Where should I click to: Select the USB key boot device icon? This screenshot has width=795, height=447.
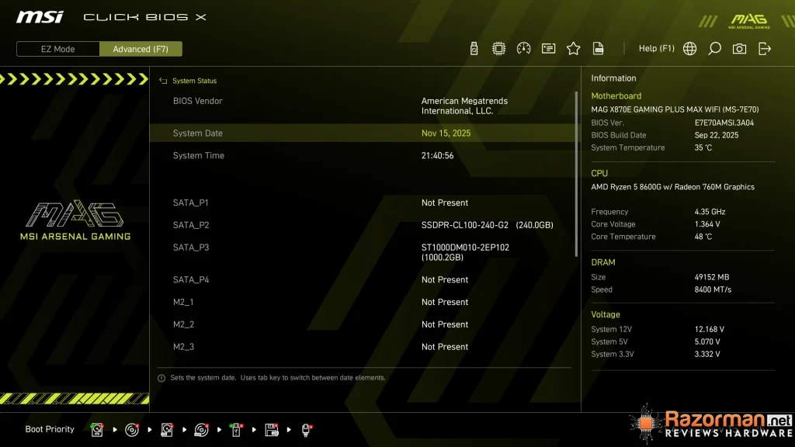(x=236, y=430)
